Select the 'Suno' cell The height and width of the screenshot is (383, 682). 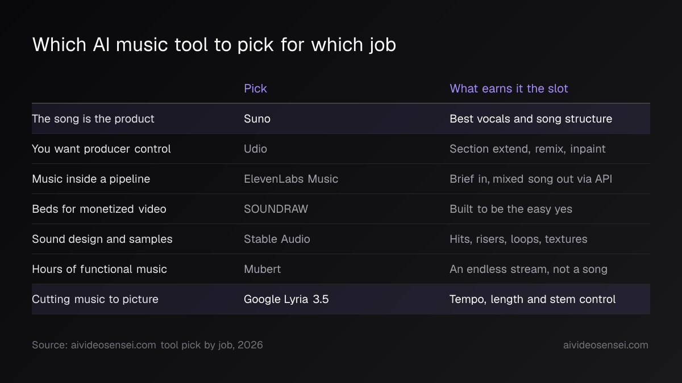click(x=257, y=119)
